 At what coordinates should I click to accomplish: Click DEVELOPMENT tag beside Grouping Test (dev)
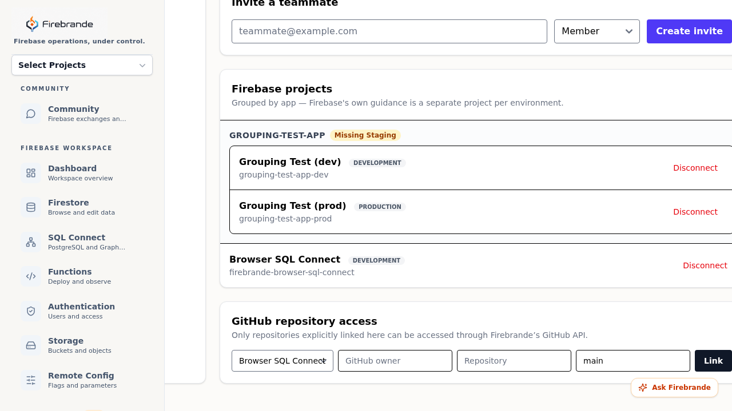pos(377,163)
